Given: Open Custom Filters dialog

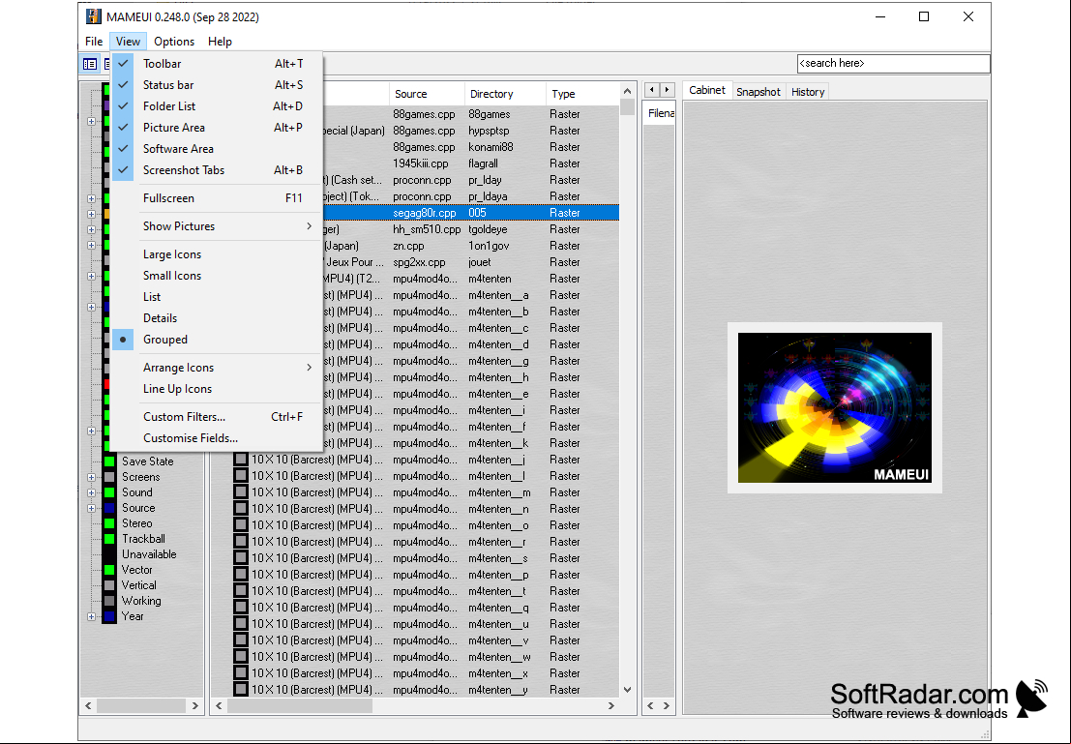Looking at the screenshot, I should 217,417.
